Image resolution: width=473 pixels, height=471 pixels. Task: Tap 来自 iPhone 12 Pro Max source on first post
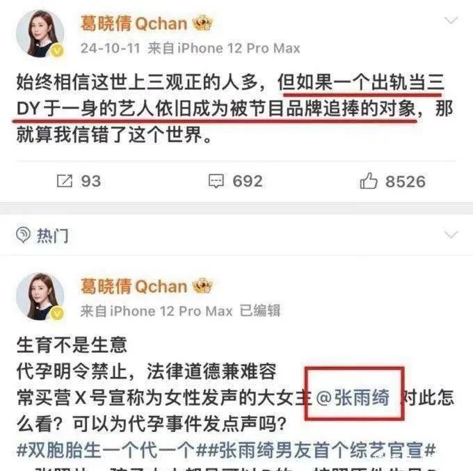click(x=224, y=48)
